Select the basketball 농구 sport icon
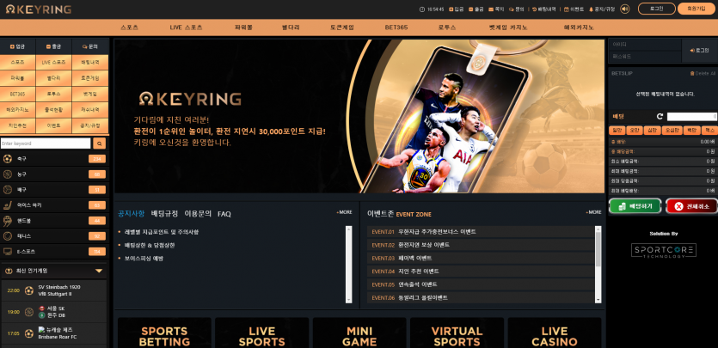The image size is (718, 348). click(8, 174)
